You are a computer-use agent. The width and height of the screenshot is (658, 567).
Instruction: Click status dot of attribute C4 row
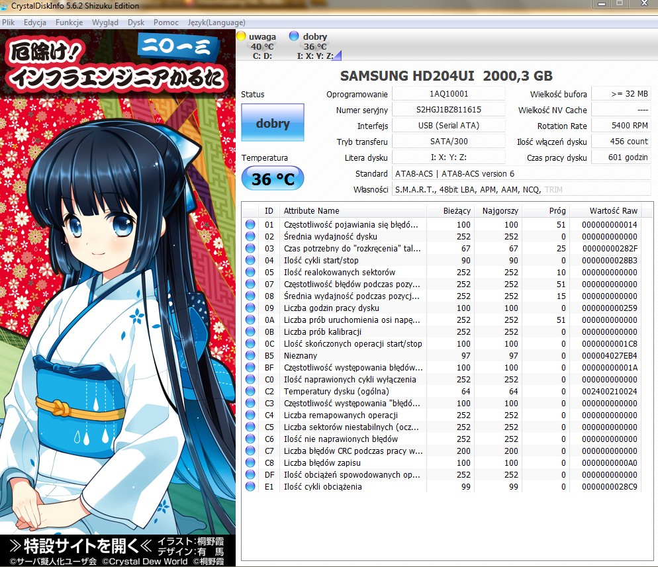pos(250,415)
